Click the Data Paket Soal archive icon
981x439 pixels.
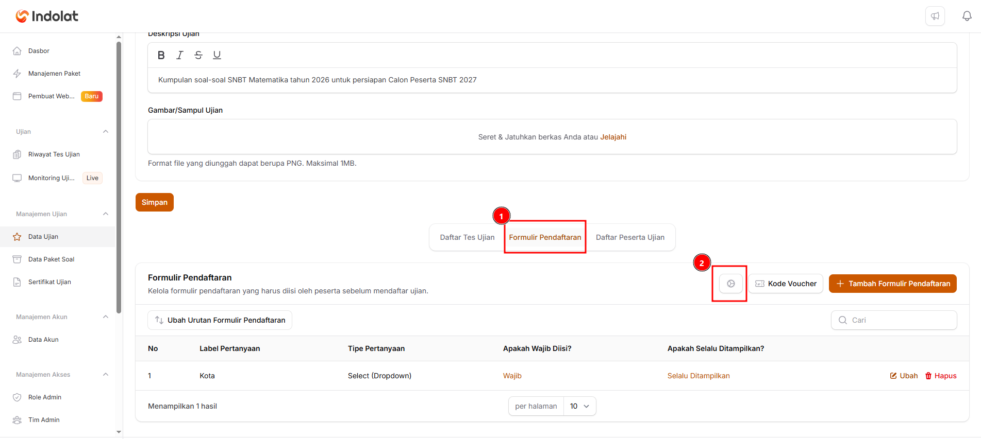tap(17, 259)
